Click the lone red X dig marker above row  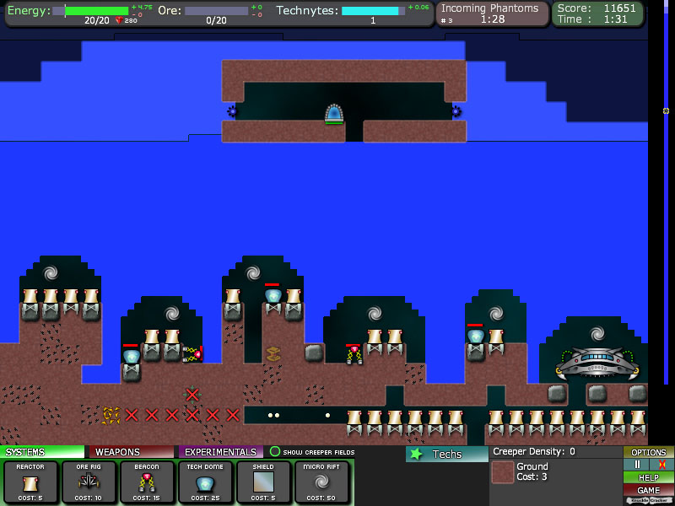tap(192, 395)
